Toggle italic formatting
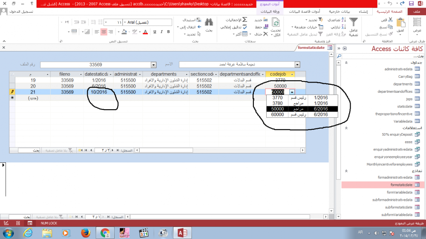This screenshot has width=426, height=239. click(x=161, y=32)
